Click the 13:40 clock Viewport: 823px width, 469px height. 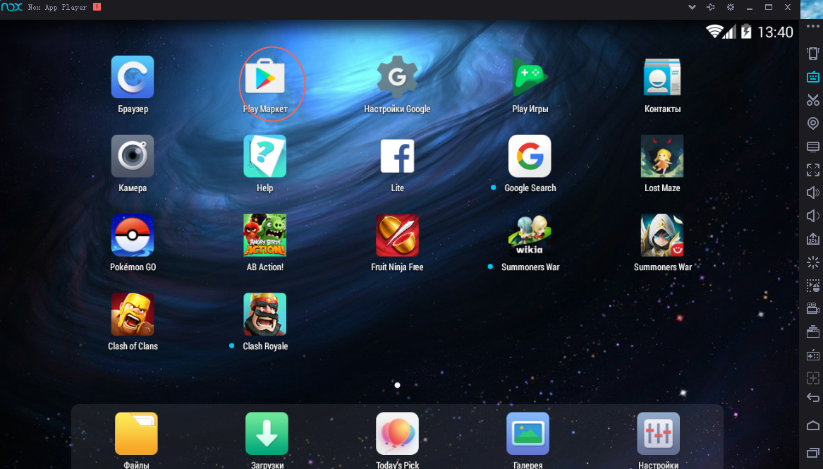[775, 32]
